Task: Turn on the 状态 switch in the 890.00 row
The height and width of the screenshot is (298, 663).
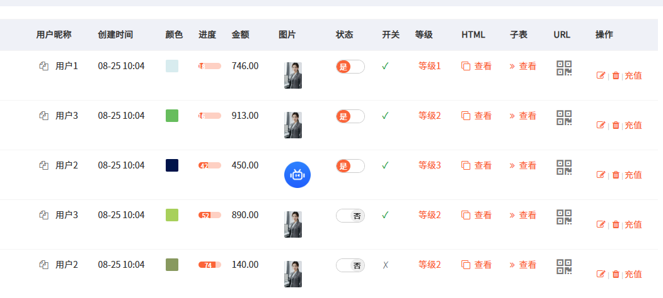Action: click(350, 216)
